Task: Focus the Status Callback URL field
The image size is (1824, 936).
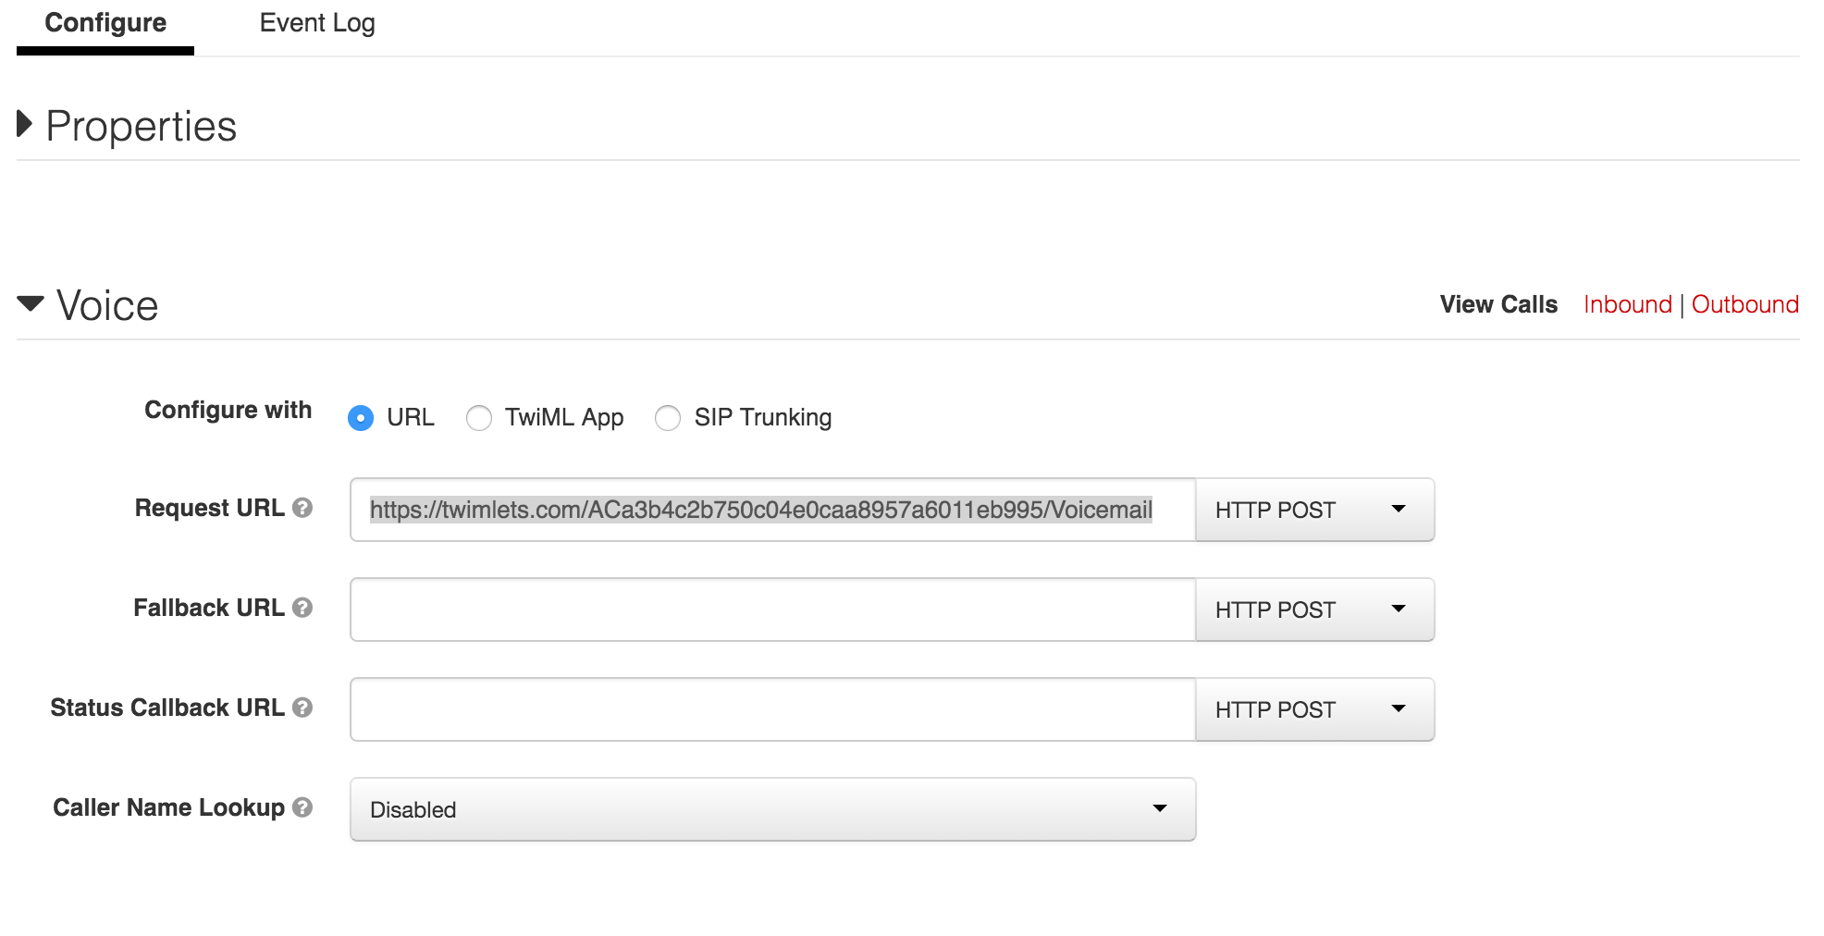Action: (772, 709)
